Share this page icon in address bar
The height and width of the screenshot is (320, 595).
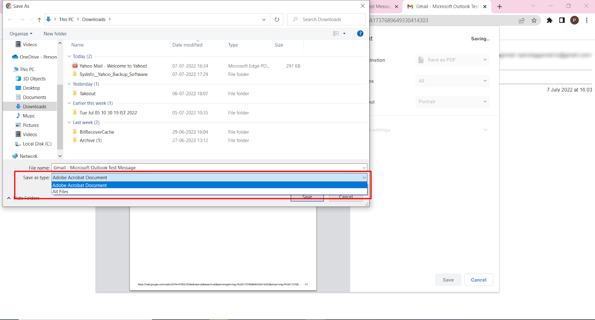[522, 20]
